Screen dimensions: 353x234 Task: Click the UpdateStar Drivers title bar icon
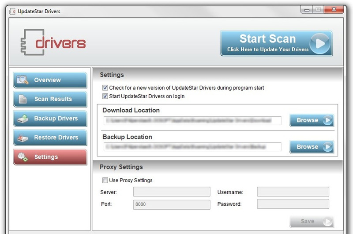click(13, 12)
